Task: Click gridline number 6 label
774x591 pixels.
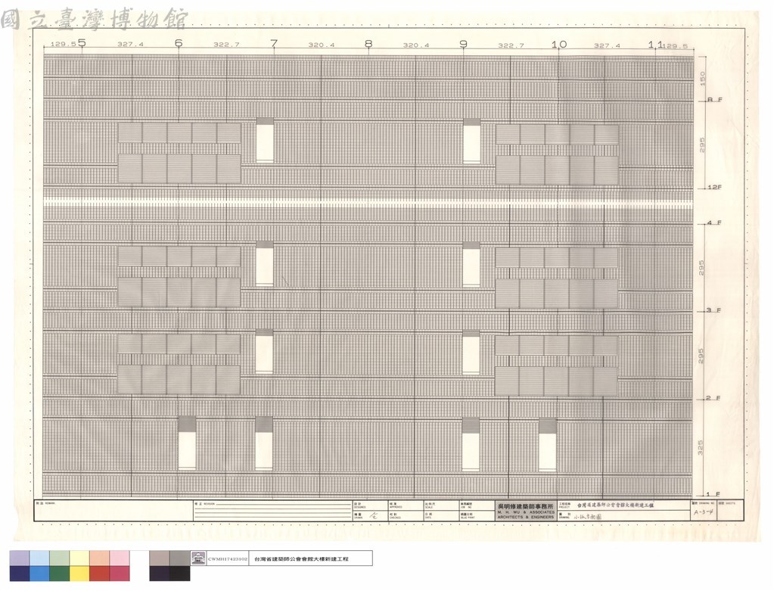Action: [x=179, y=43]
